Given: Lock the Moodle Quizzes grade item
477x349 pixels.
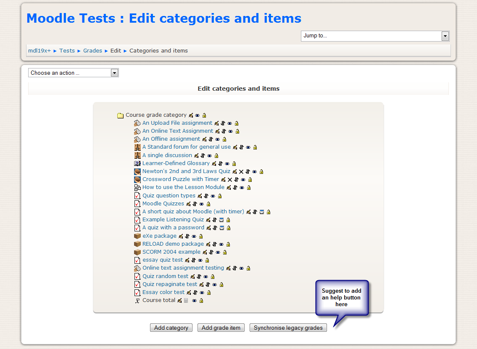Looking at the screenshot, I should coord(208,204).
